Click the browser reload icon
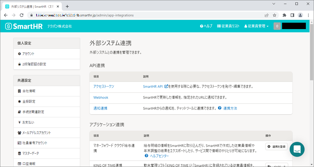314x167 pixels. (x=22, y=15)
